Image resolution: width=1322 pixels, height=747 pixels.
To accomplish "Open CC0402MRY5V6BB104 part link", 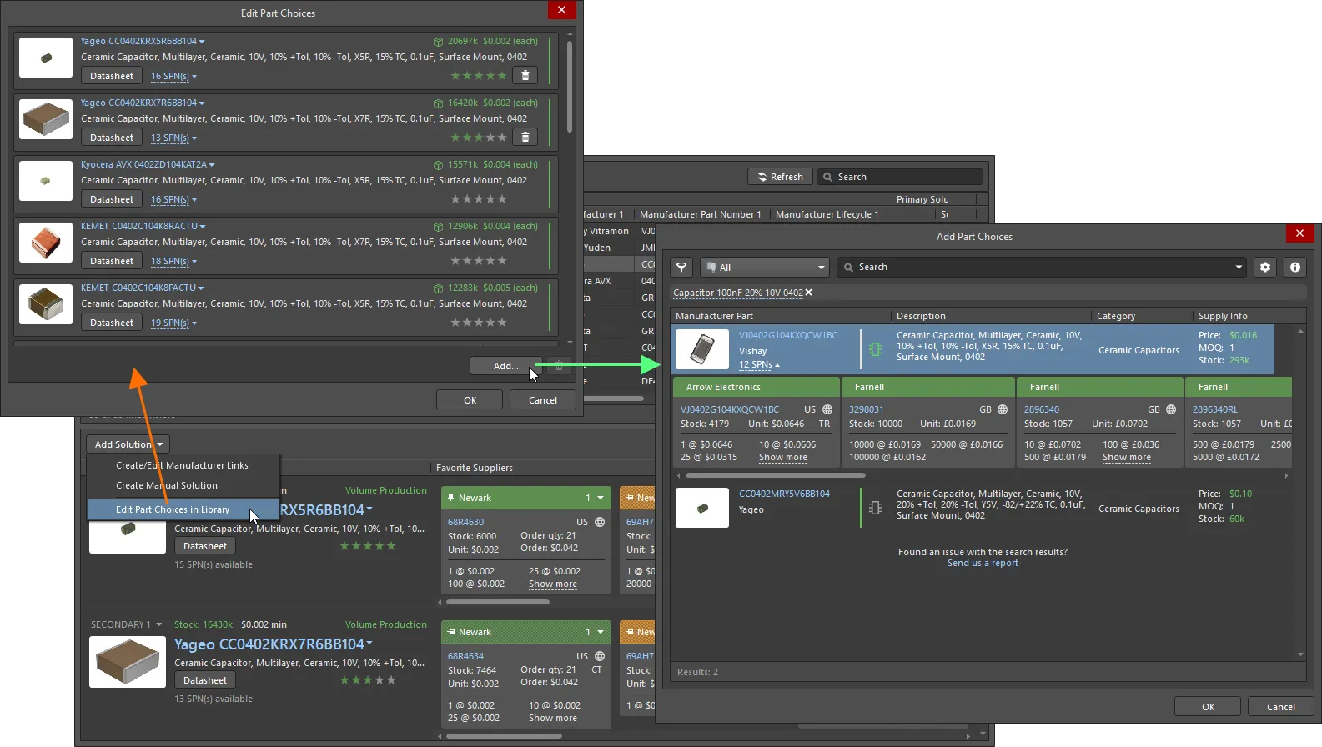I will click(x=784, y=494).
